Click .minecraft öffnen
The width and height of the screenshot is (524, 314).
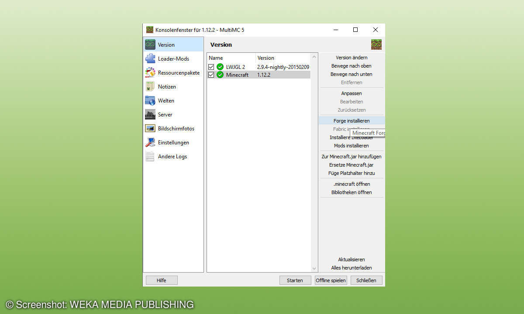point(352,184)
